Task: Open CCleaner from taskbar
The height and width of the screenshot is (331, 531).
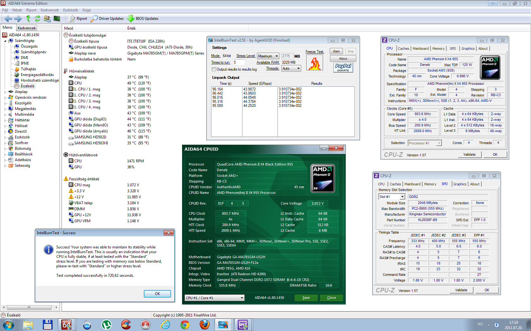Action: [126, 325]
